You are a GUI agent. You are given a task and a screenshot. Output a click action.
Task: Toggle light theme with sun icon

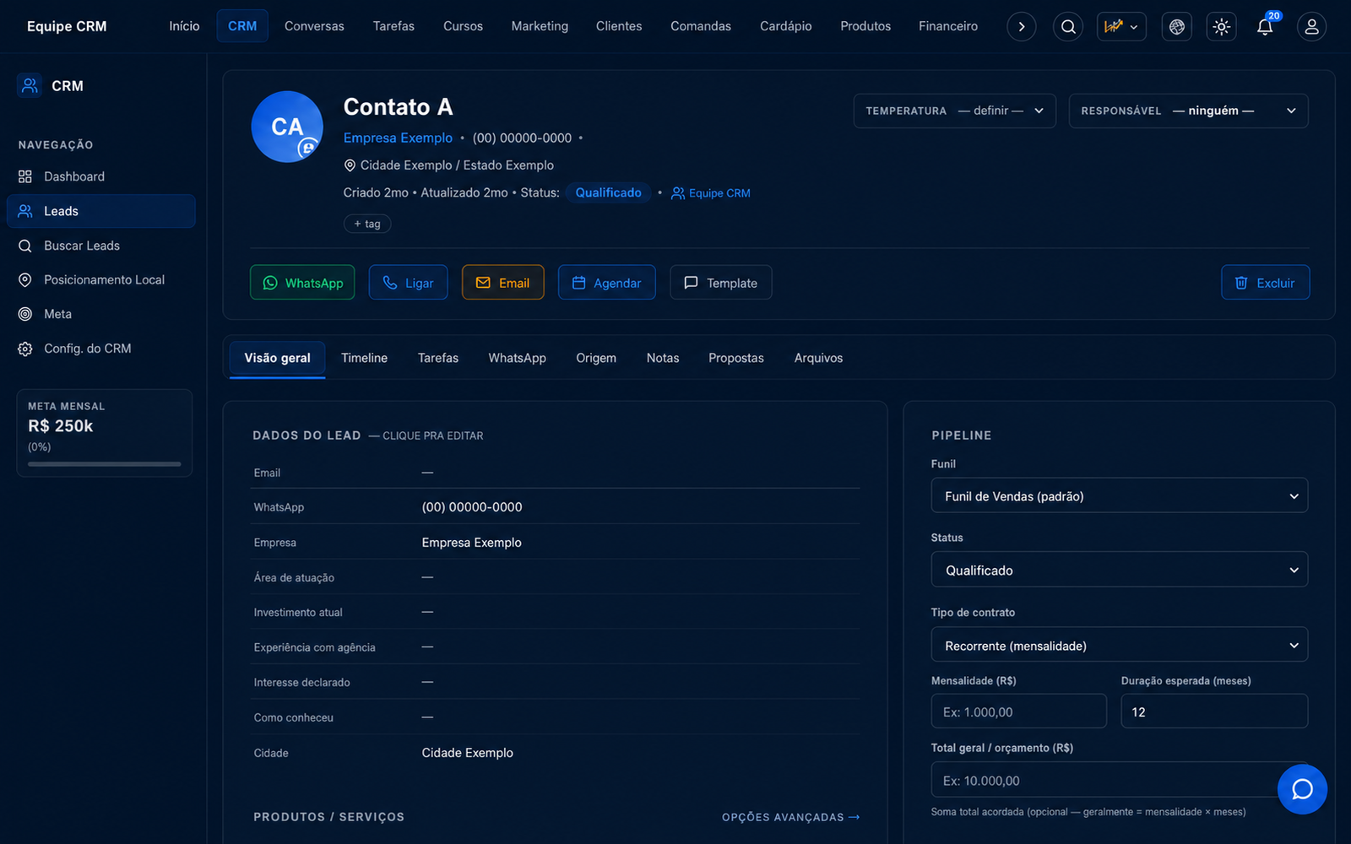click(1221, 27)
